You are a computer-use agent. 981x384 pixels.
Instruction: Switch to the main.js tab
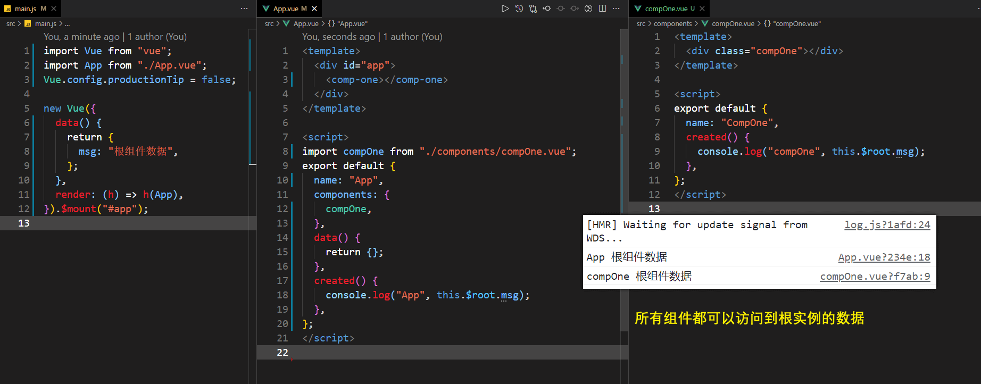[x=30, y=9]
